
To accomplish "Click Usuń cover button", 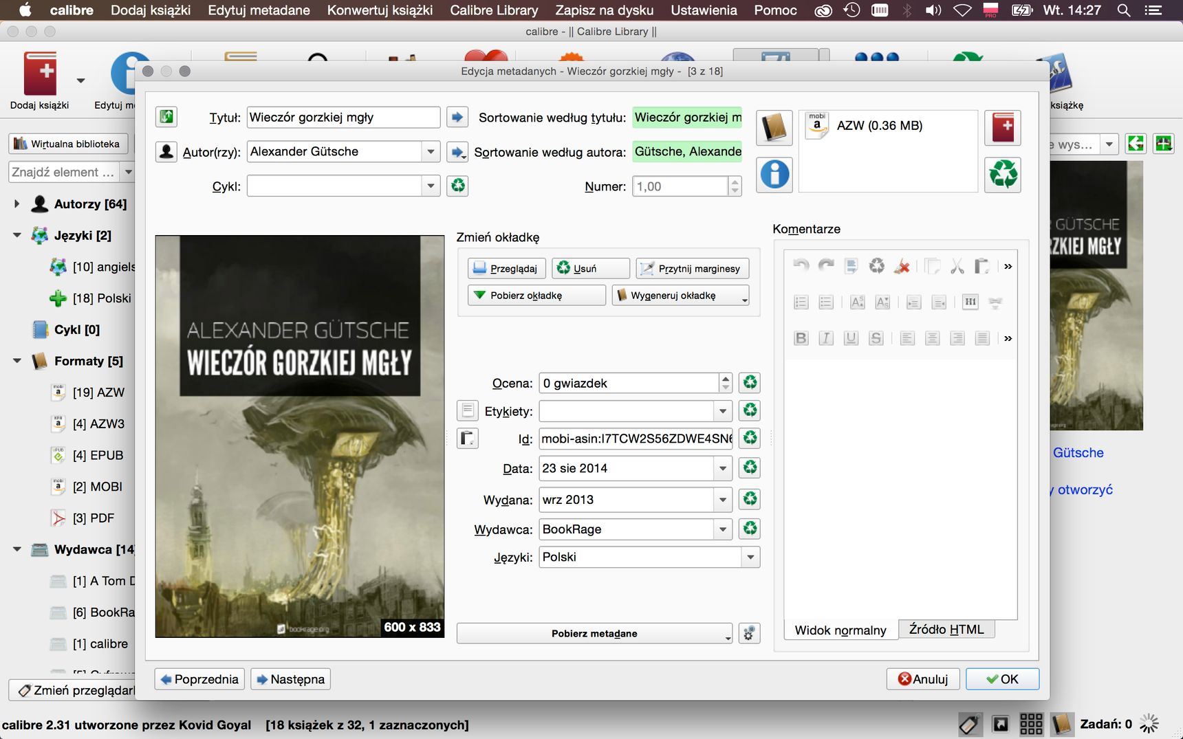I will coord(591,268).
